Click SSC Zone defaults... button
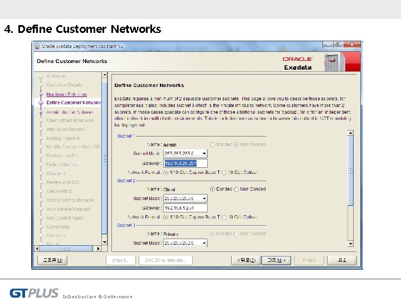 point(165,260)
